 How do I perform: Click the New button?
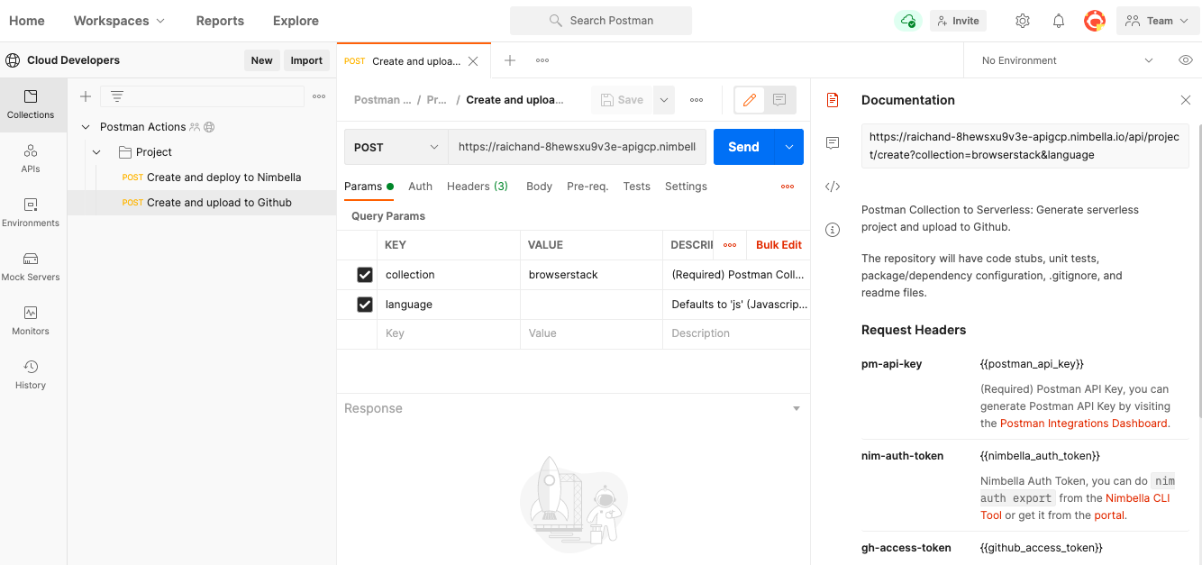(262, 60)
